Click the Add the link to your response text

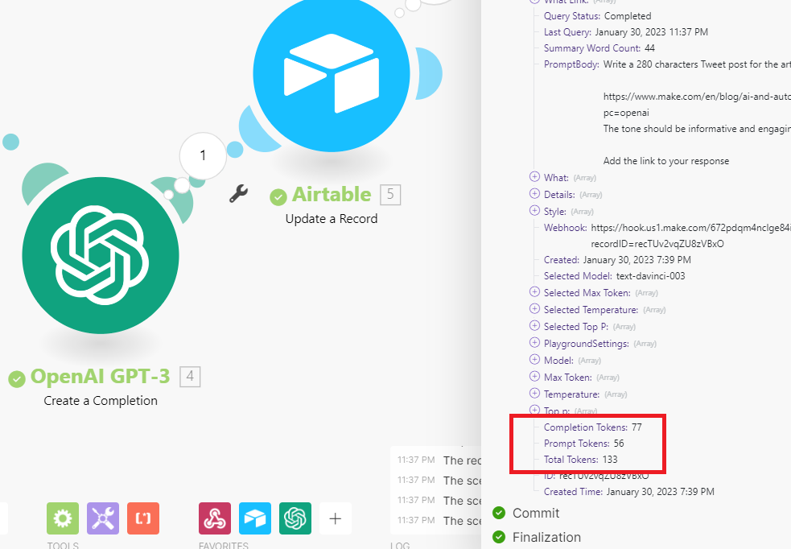[666, 161]
